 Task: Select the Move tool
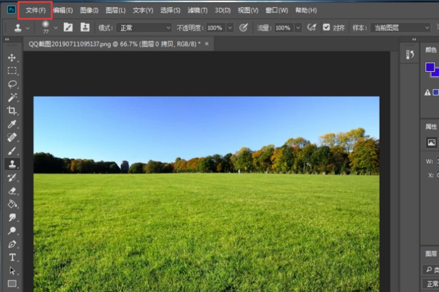click(12, 58)
